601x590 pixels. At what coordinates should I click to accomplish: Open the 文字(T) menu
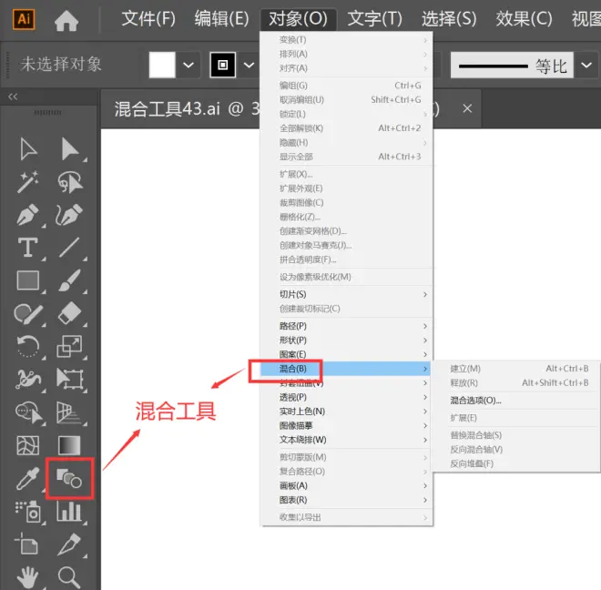[374, 19]
